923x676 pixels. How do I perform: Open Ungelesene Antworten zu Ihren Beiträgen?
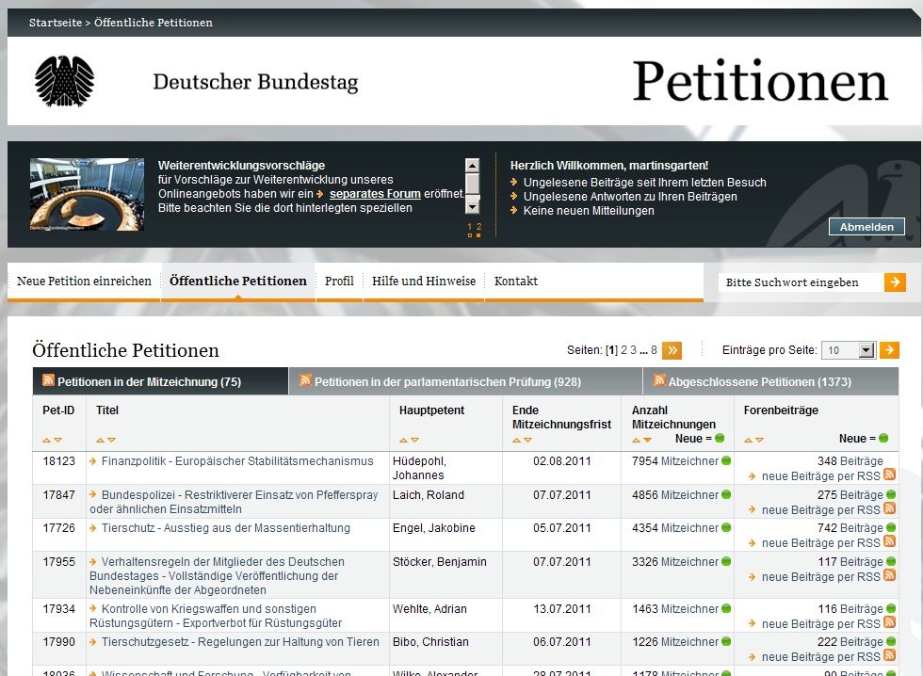(x=630, y=197)
